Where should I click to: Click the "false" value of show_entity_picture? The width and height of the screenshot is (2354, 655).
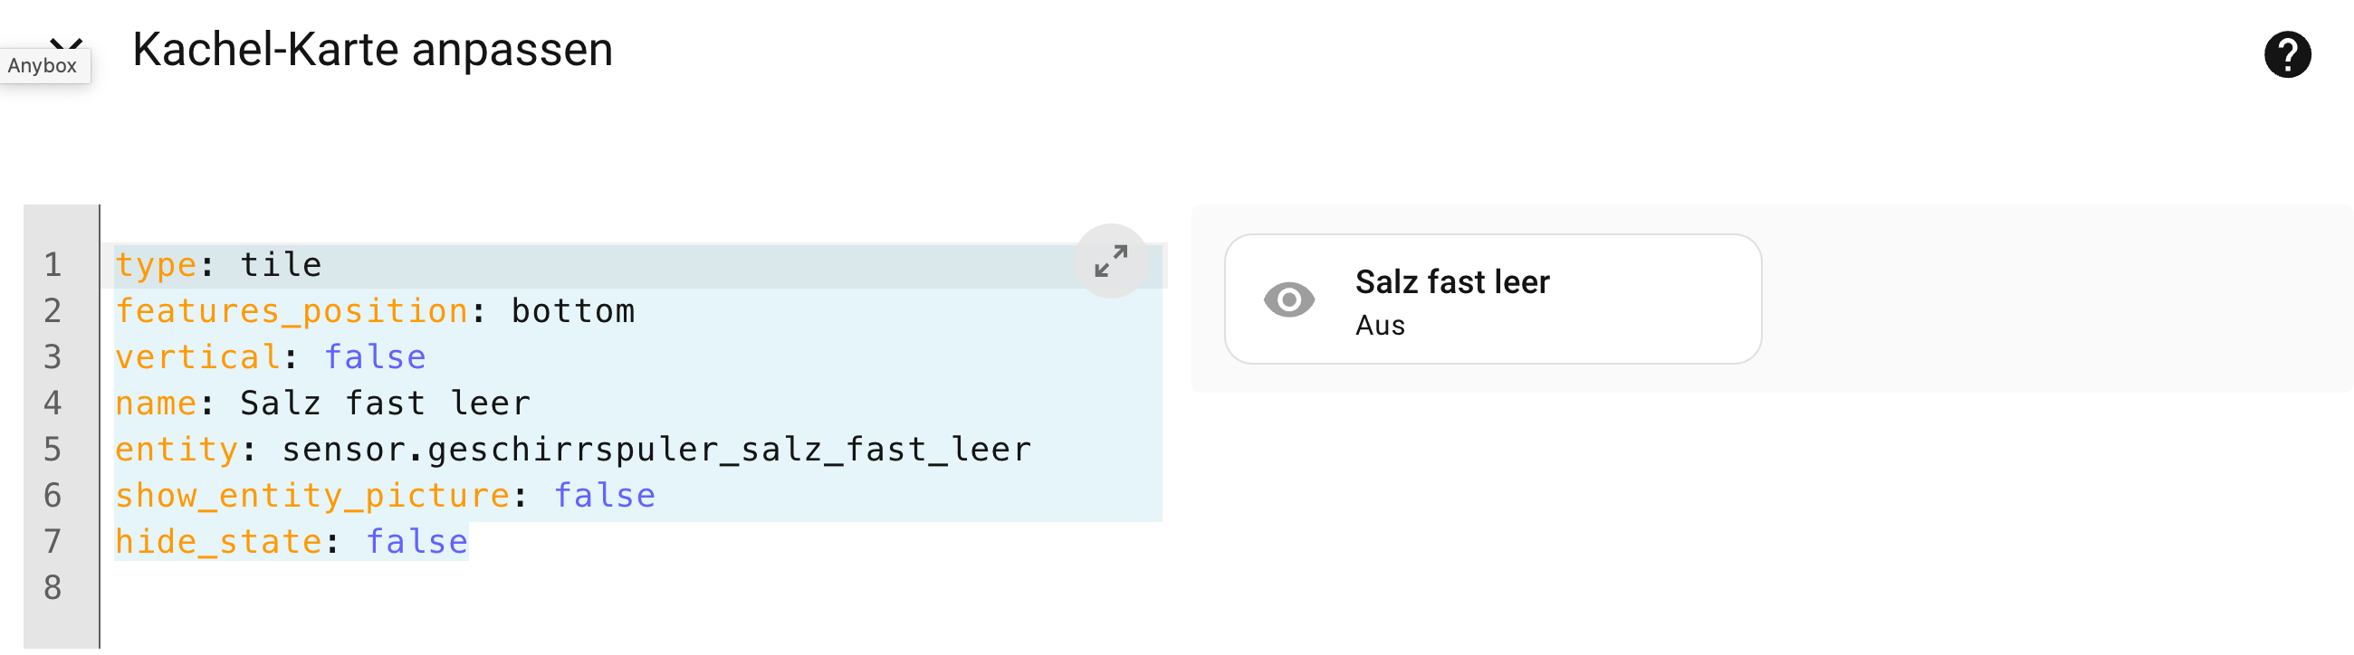click(x=604, y=496)
